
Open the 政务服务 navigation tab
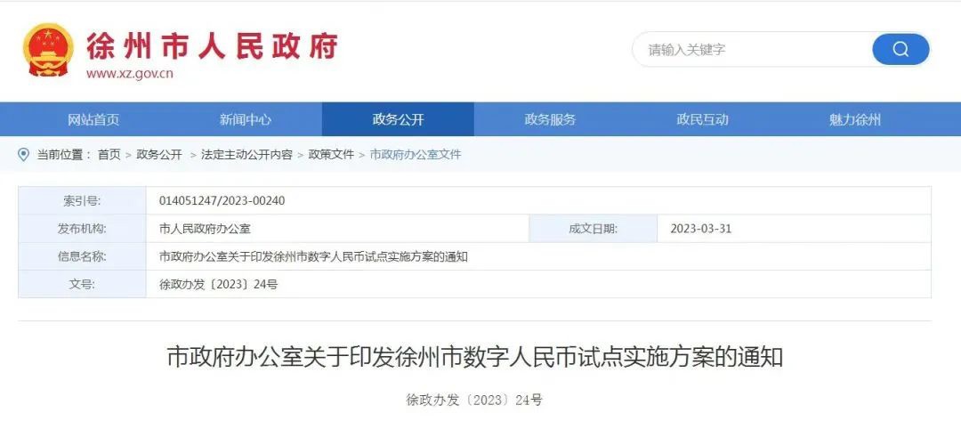click(x=550, y=119)
